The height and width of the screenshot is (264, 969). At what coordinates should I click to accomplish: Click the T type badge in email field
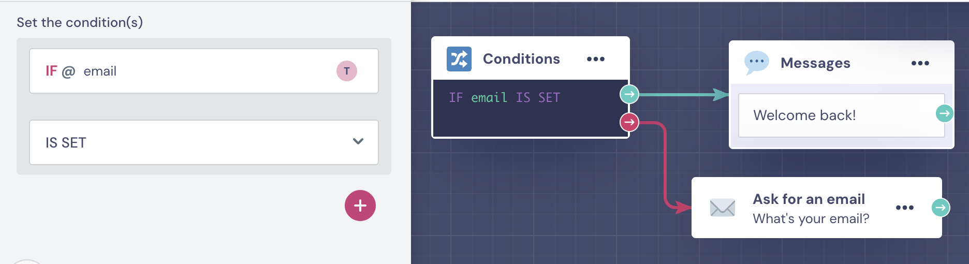click(x=346, y=71)
